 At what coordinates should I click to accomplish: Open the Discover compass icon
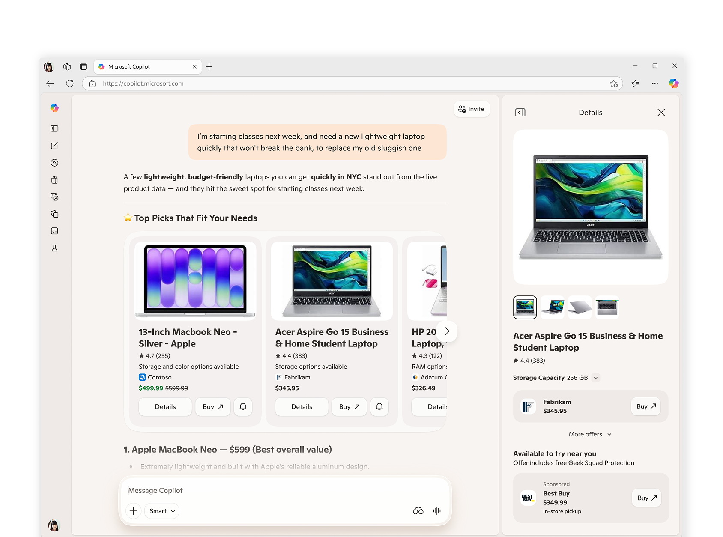pos(54,163)
